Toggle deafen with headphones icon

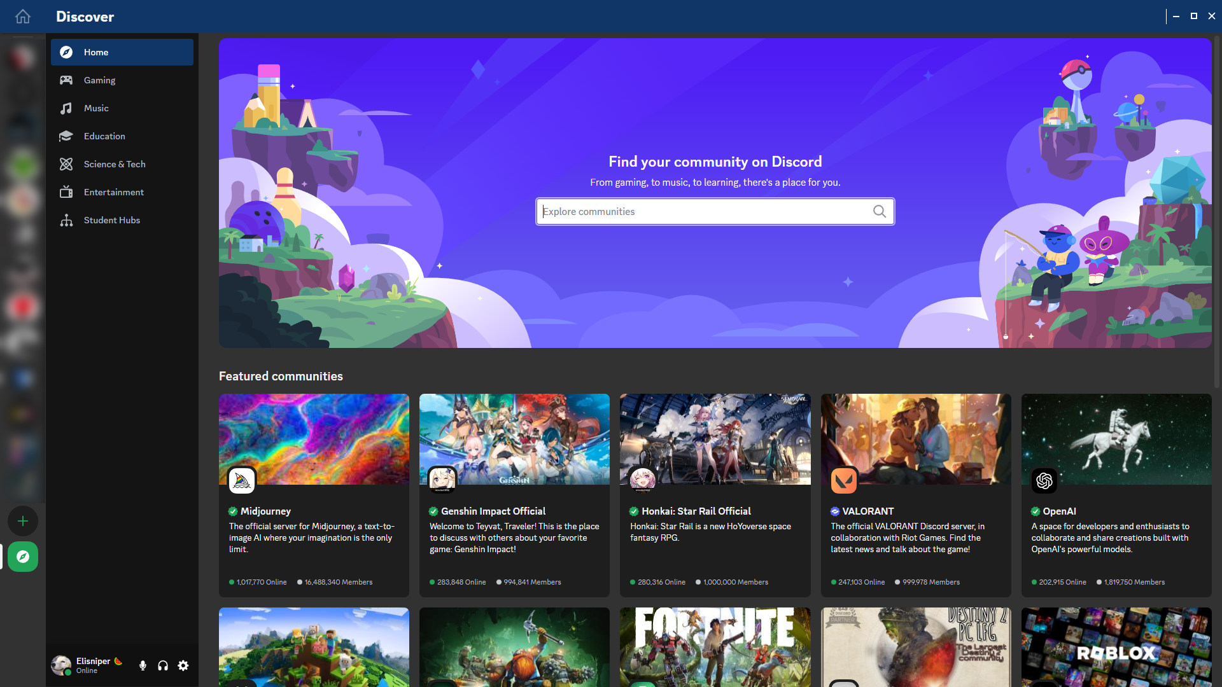point(163,665)
